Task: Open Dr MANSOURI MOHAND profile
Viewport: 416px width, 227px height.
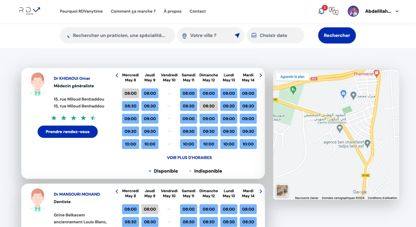Action: tap(77, 194)
